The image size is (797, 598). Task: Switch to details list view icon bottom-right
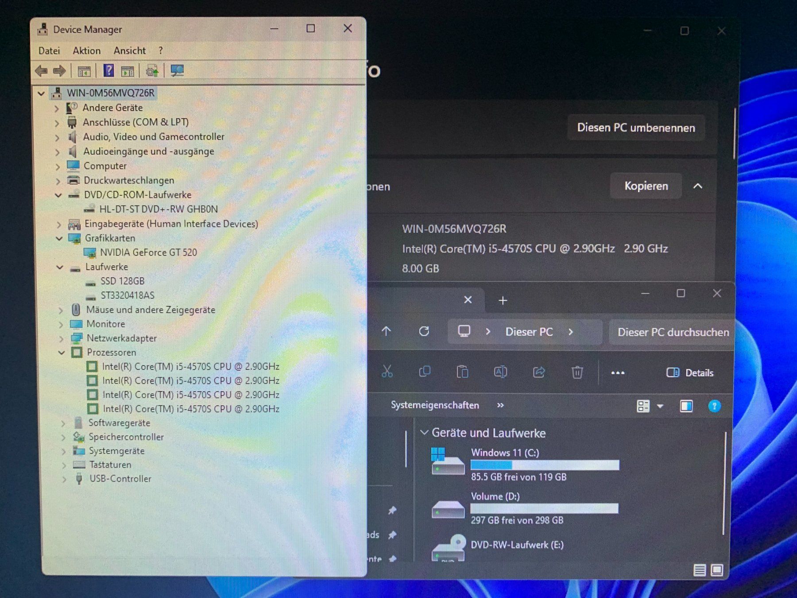click(x=700, y=570)
